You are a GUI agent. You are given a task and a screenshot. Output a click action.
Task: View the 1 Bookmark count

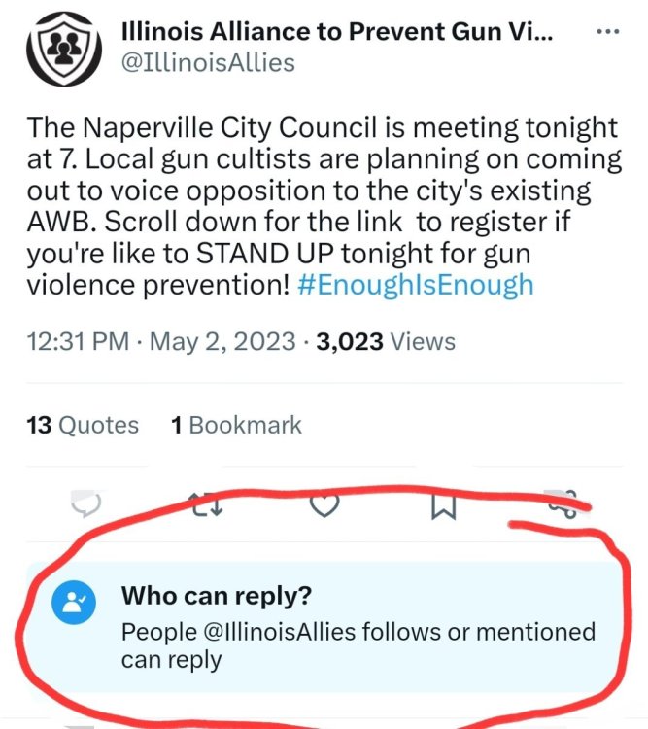pyautogui.click(x=236, y=425)
